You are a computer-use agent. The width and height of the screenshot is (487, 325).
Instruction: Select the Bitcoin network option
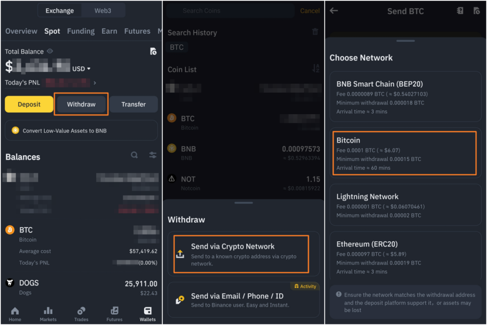point(405,153)
